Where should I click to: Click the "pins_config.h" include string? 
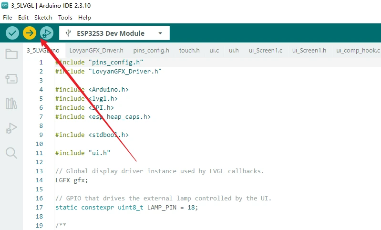(116, 63)
